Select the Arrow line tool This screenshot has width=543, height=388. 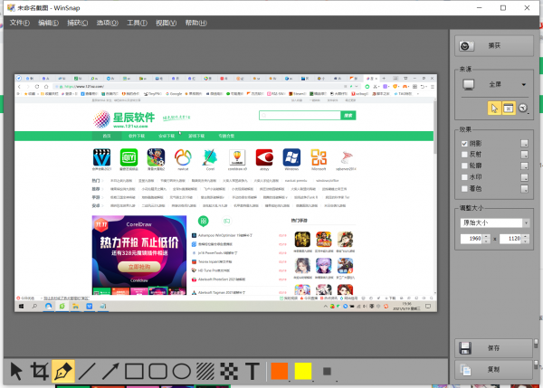click(110, 372)
